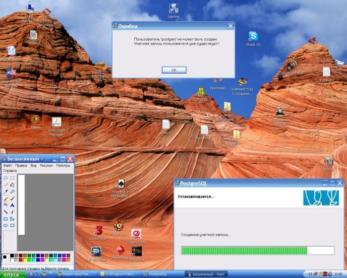Open the Inver Music Manager desktop icon
Image resolution: width=347 pixels, height=278 pixels.
[57, 122]
